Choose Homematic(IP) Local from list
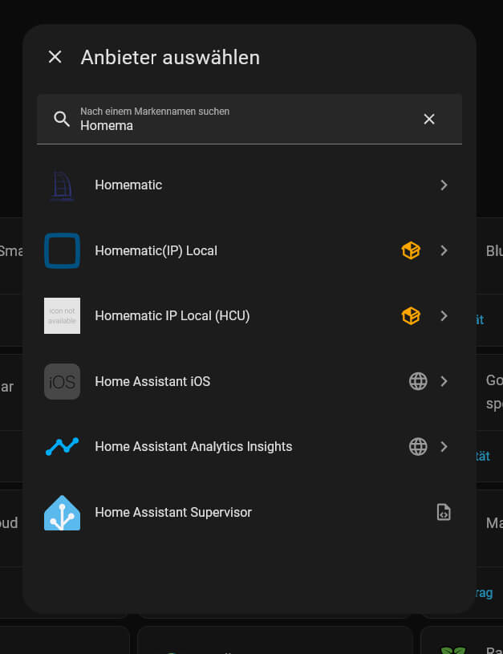503x654 pixels. [156, 250]
